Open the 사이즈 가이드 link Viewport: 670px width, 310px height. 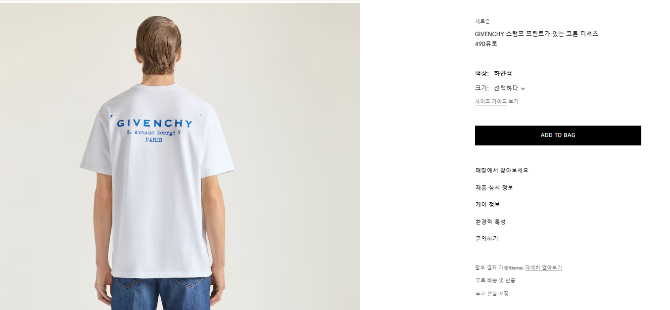491,101
